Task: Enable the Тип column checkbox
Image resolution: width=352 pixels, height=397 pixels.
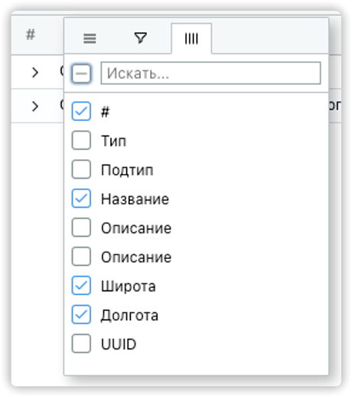Action: click(81, 140)
